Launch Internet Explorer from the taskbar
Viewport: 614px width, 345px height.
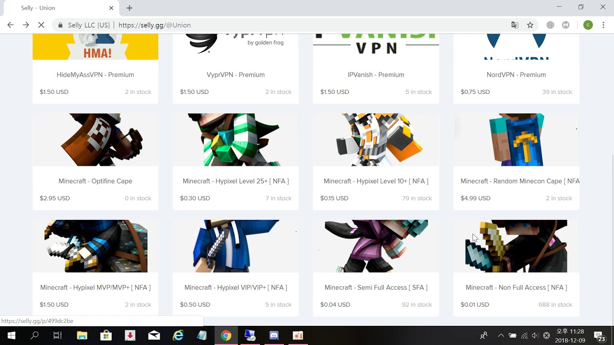pos(178,335)
